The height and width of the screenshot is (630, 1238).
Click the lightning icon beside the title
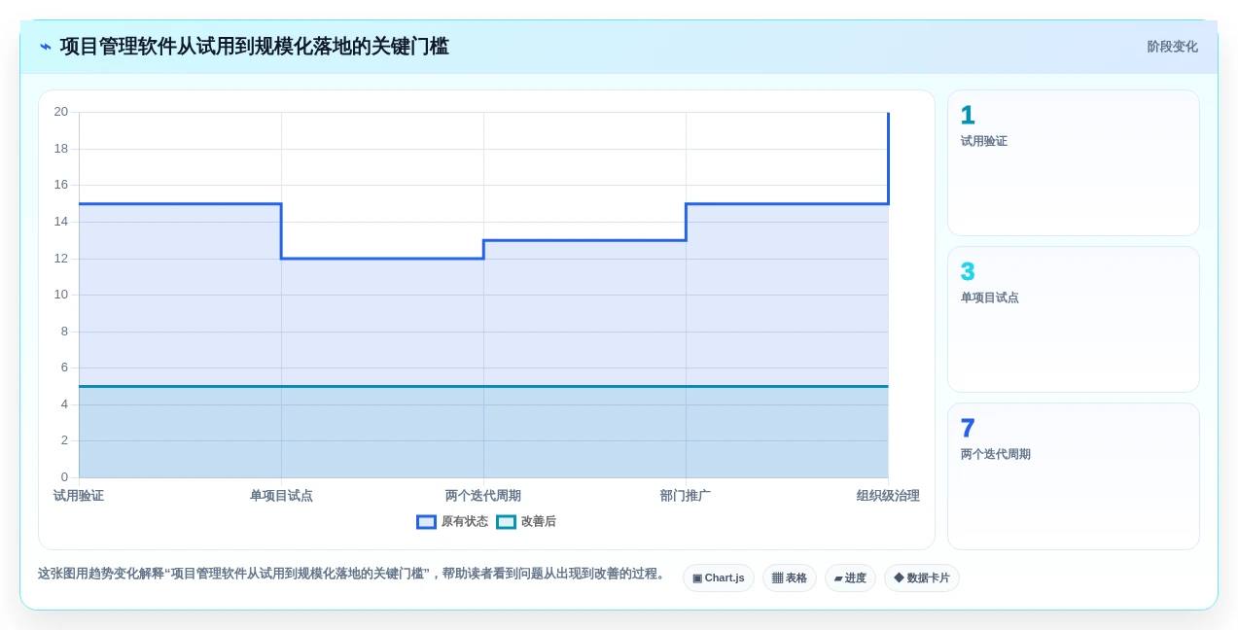point(46,47)
